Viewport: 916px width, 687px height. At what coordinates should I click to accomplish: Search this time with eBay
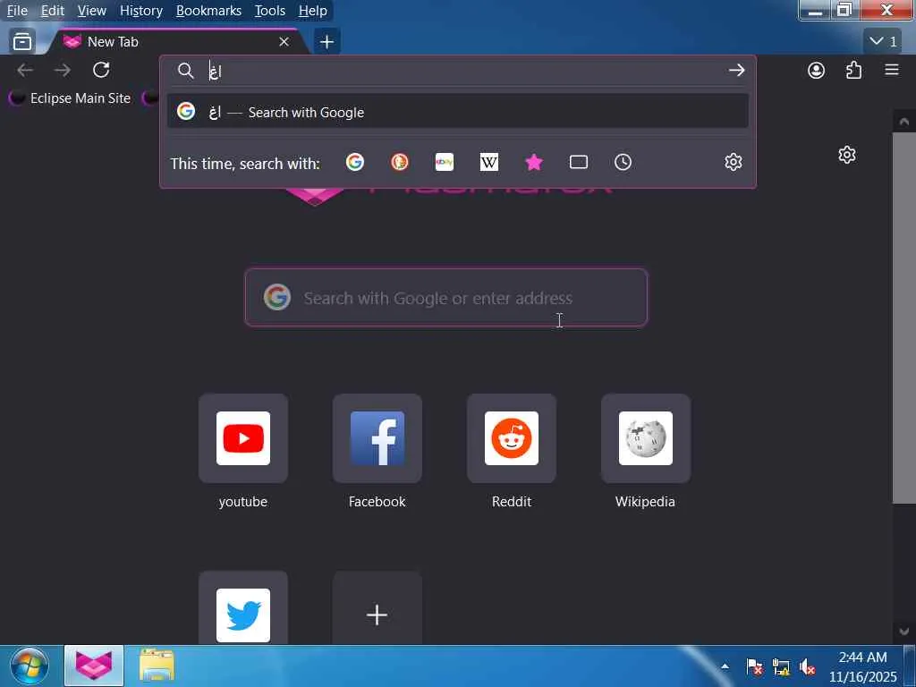point(445,162)
